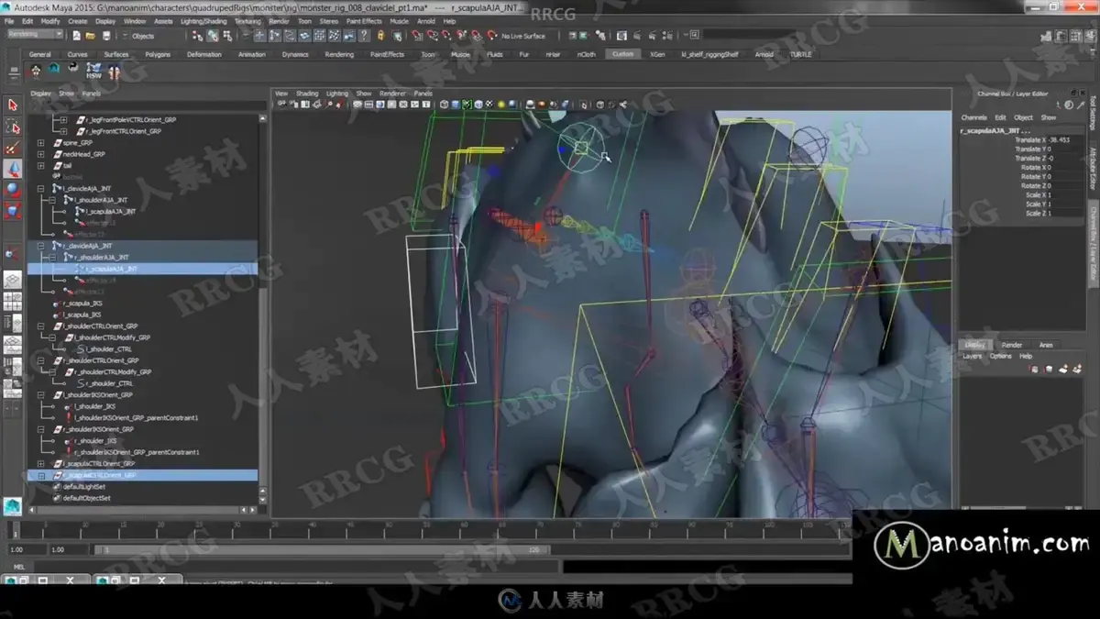The height and width of the screenshot is (619, 1100).
Task: Click the Rotate sphere tool icon
Action: coord(13,190)
